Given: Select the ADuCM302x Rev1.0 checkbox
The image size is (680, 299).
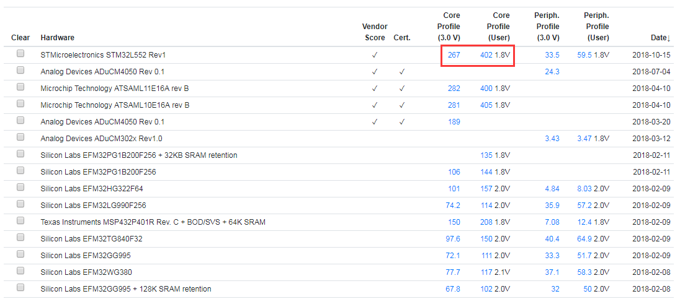Looking at the screenshot, I should tap(20, 137).
